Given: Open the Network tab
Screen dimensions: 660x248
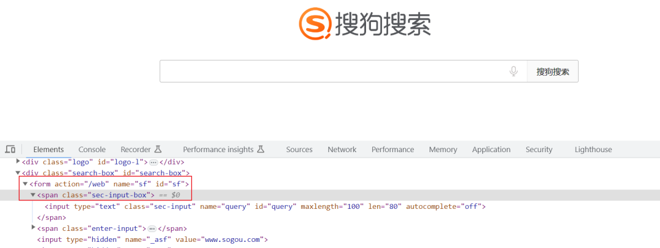Looking at the screenshot, I should pos(342,150).
